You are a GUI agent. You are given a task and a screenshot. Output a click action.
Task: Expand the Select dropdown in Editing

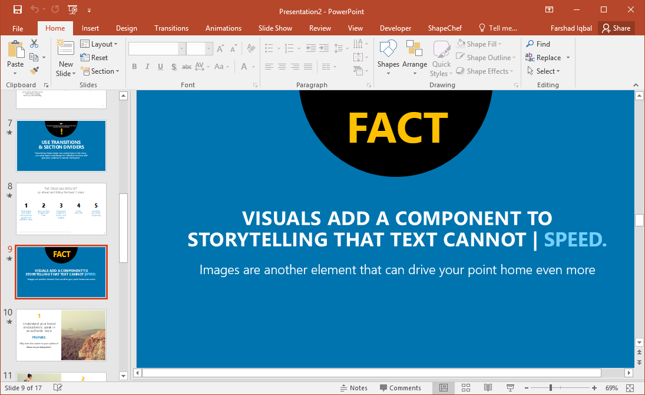pyautogui.click(x=544, y=71)
